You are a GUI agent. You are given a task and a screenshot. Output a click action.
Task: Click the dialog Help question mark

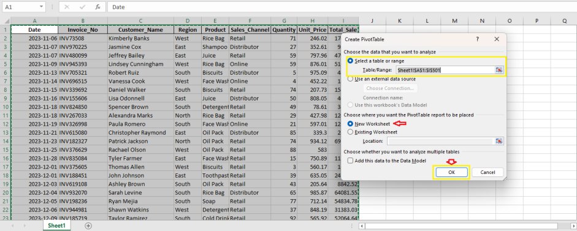coord(478,39)
